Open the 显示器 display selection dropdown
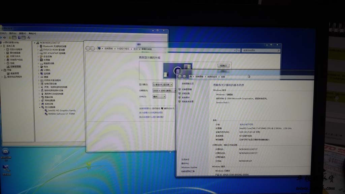The image size is (345, 194). pos(163,85)
